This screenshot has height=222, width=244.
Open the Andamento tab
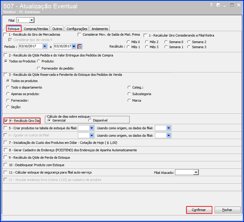(x=100, y=29)
